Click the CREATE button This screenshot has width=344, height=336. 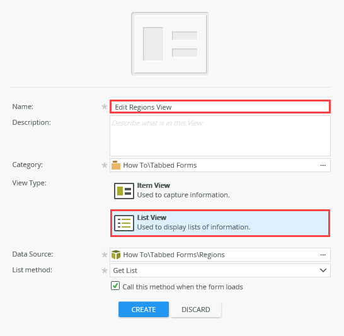tap(144, 310)
